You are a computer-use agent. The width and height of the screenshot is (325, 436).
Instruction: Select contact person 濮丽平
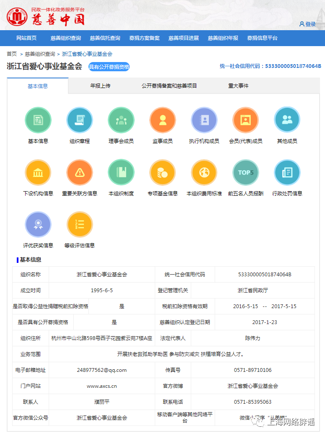click(102, 402)
